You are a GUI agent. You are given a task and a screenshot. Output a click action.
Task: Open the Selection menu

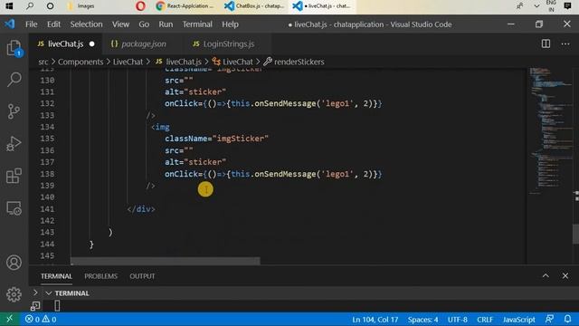tap(87, 24)
